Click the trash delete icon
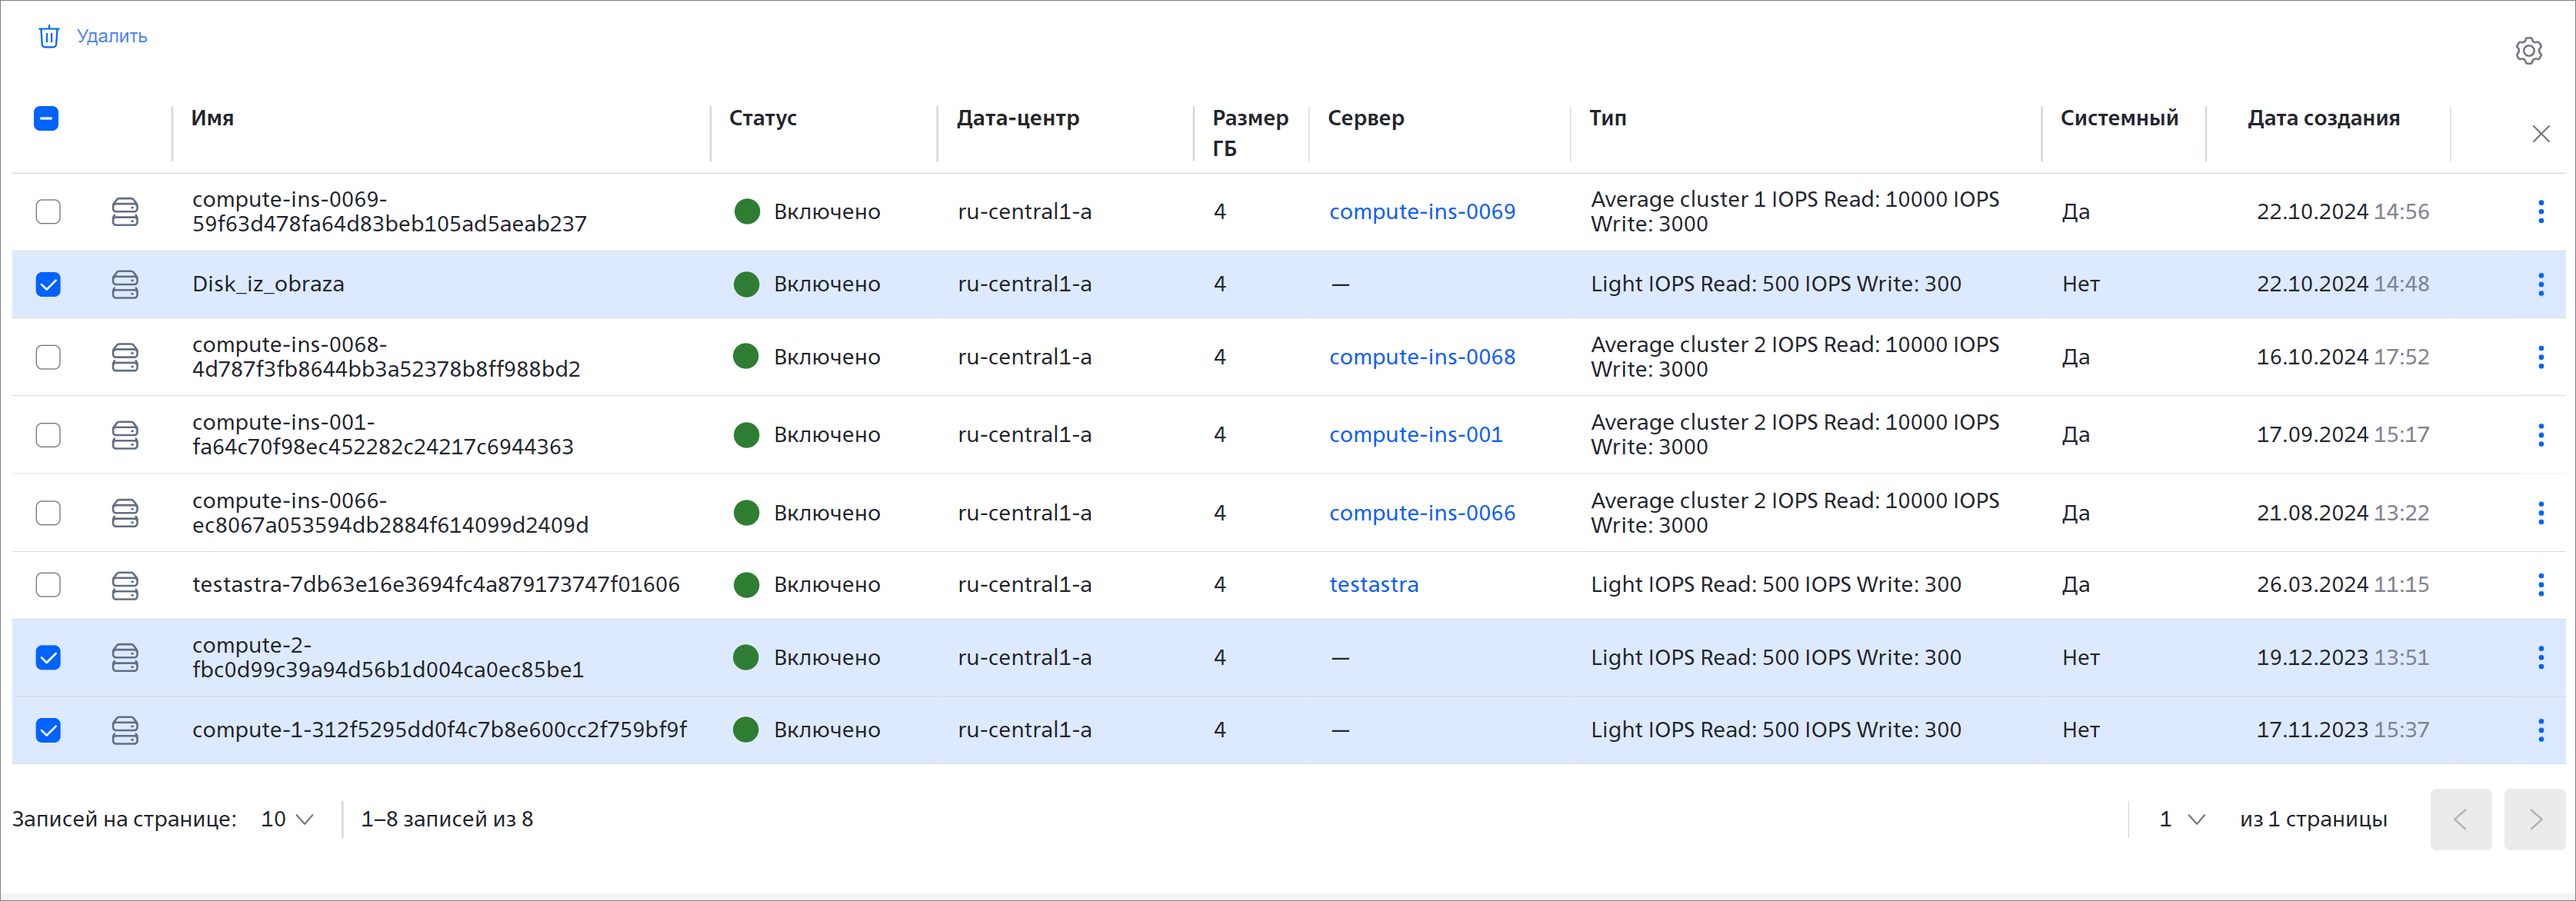This screenshot has width=2576, height=901. tap(49, 37)
